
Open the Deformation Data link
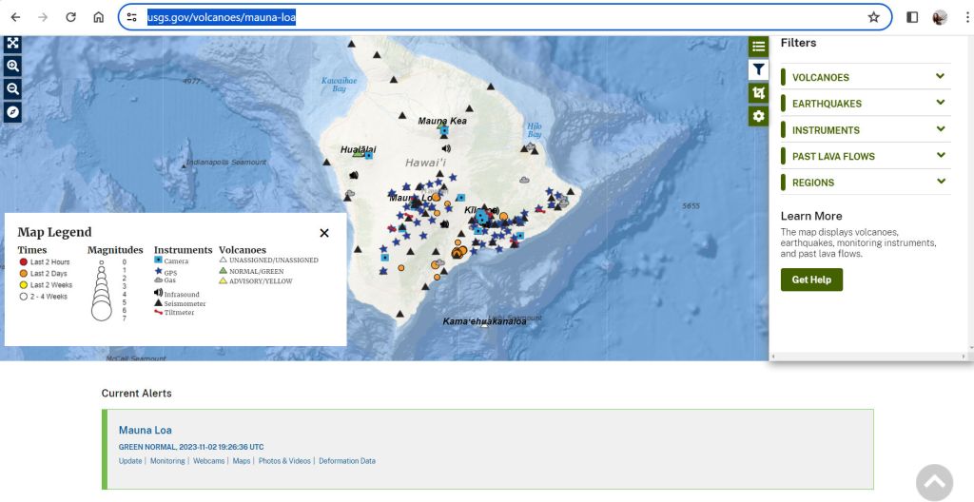tap(346, 461)
